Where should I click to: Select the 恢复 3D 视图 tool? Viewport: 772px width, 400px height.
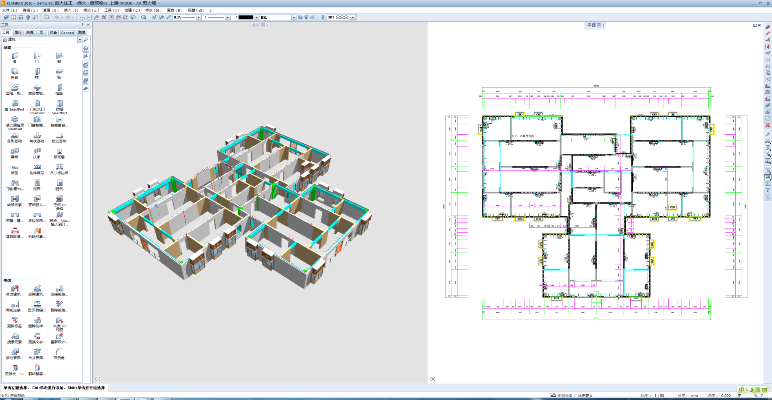tap(59, 324)
